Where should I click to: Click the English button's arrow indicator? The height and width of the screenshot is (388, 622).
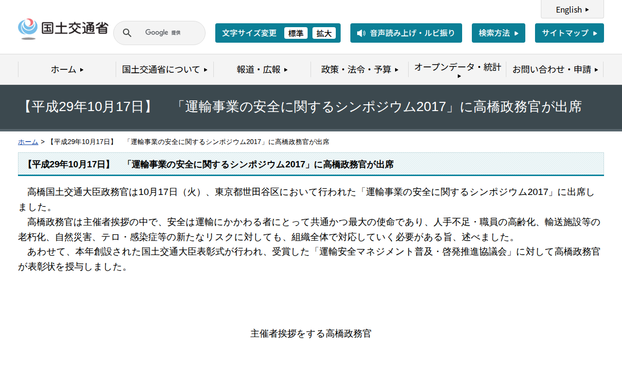tap(588, 10)
